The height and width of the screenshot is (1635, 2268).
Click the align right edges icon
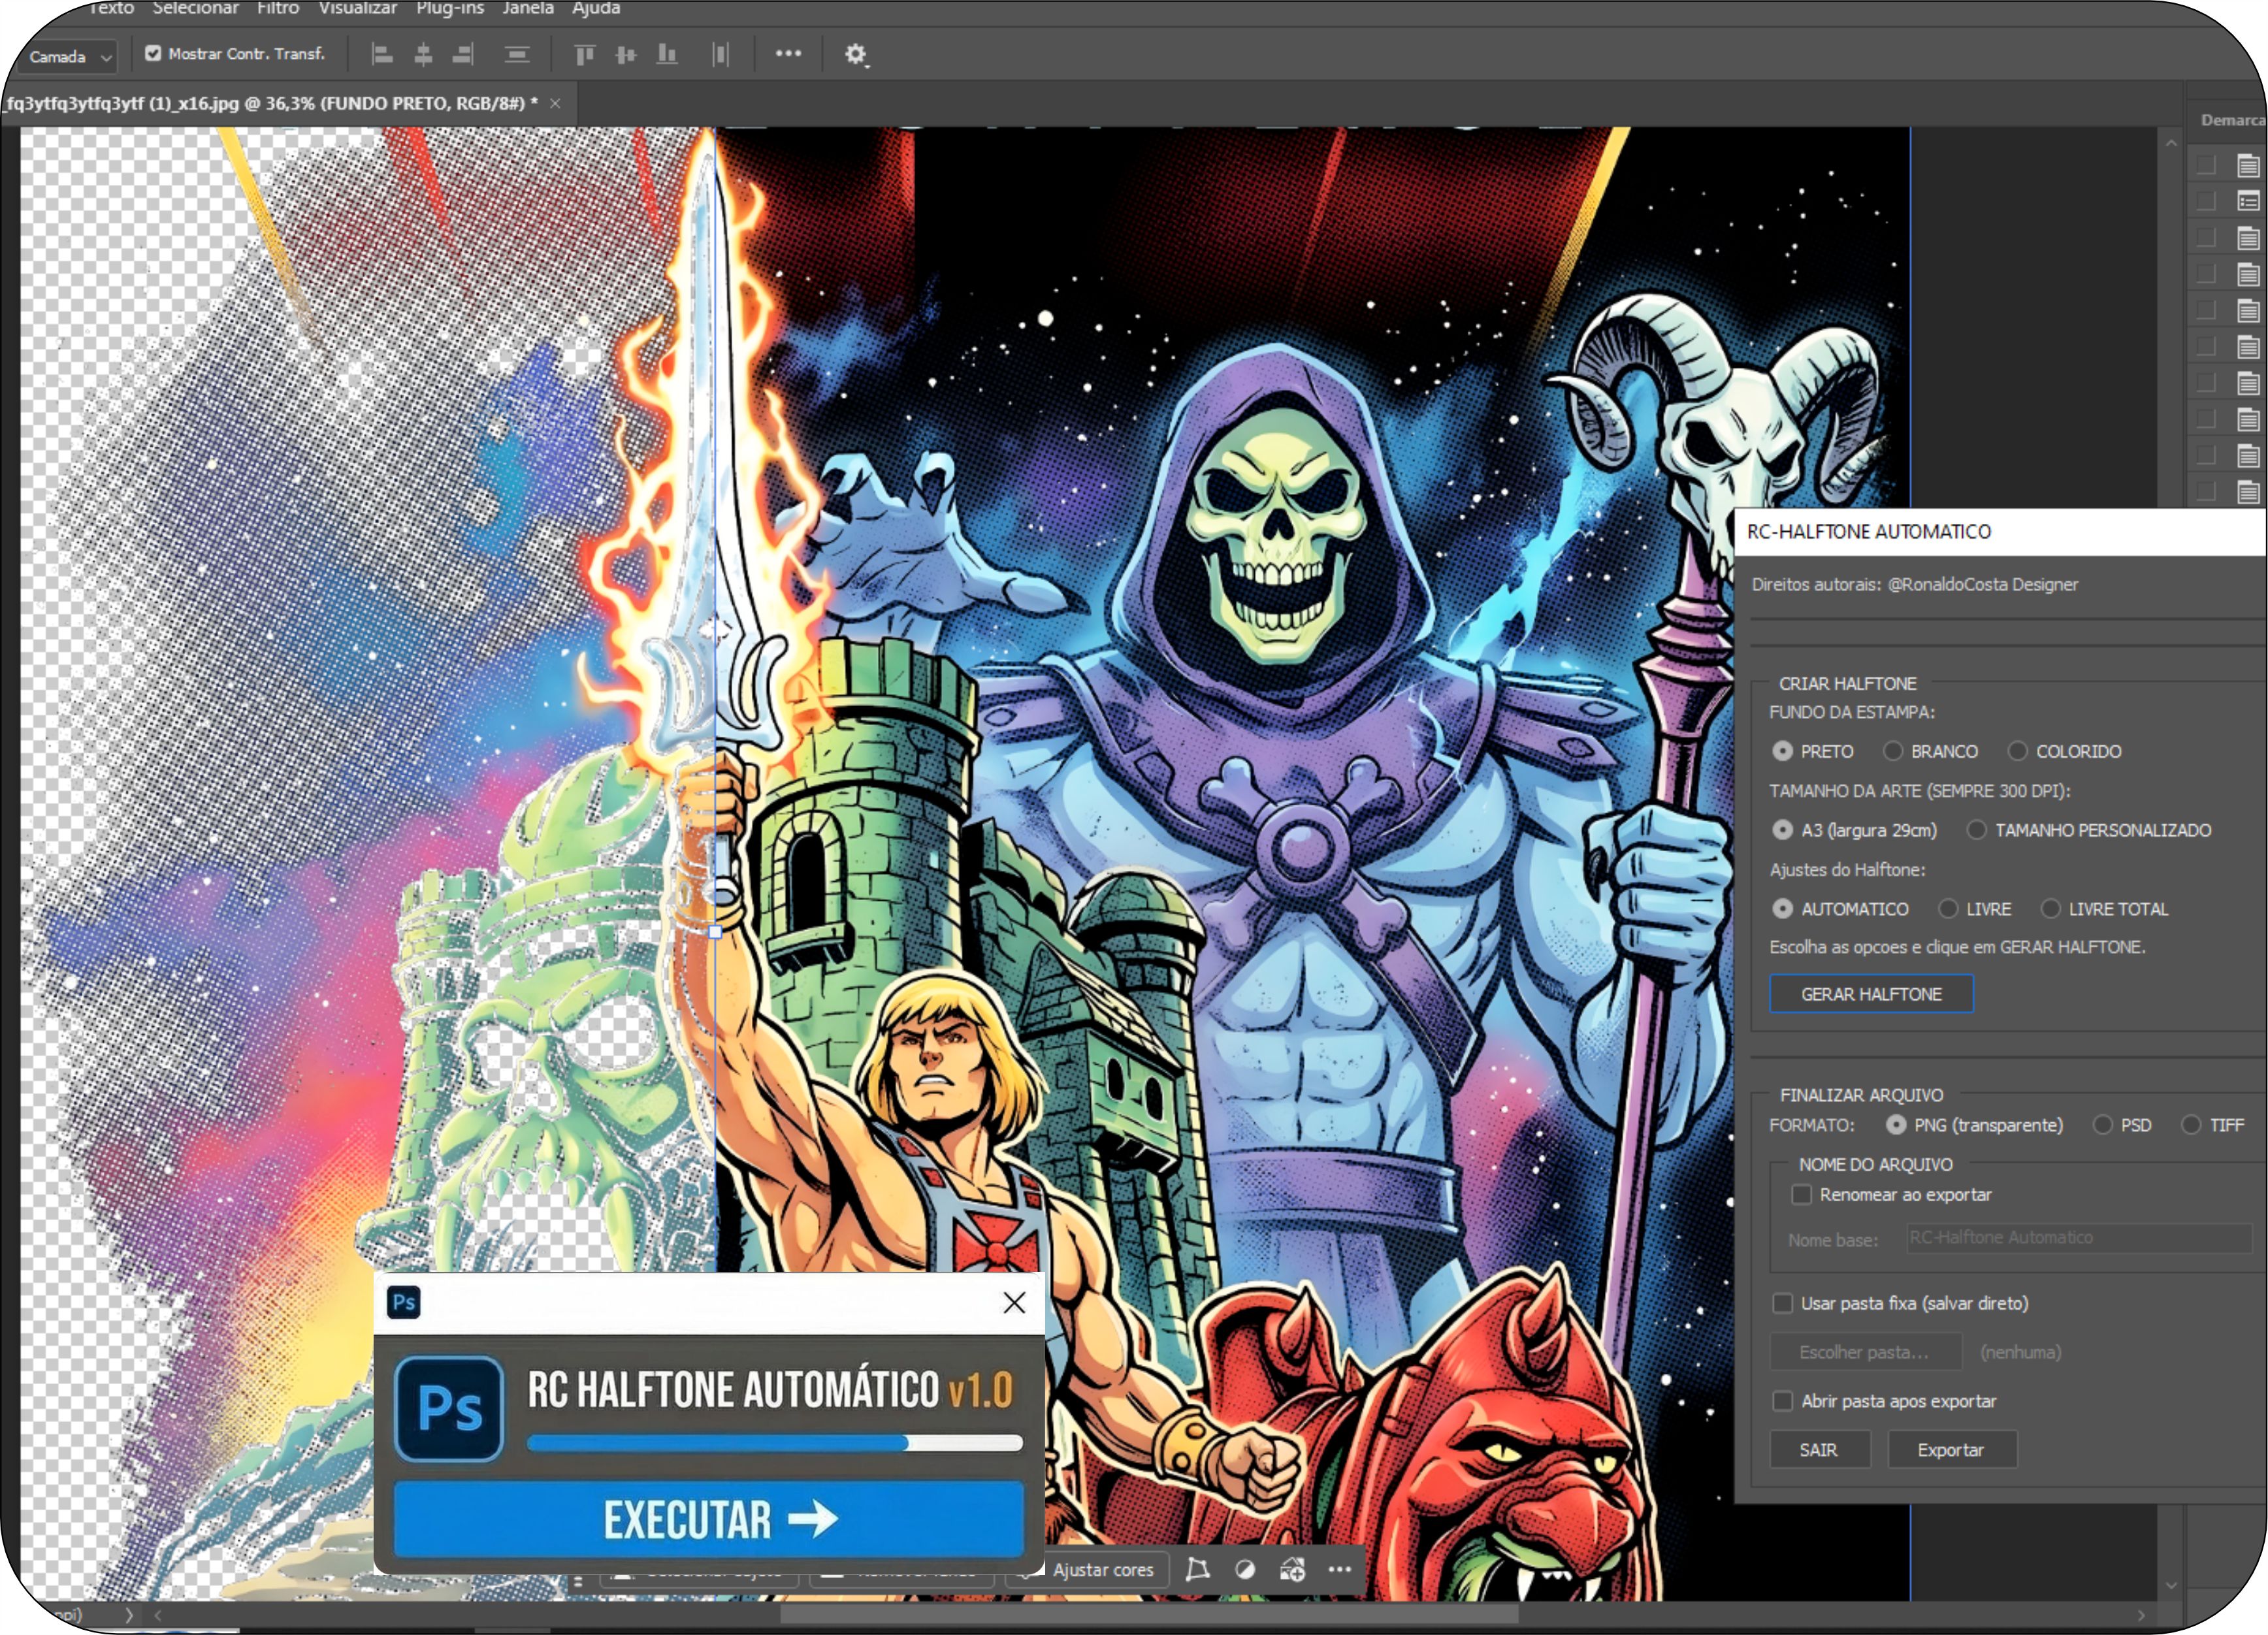click(463, 54)
